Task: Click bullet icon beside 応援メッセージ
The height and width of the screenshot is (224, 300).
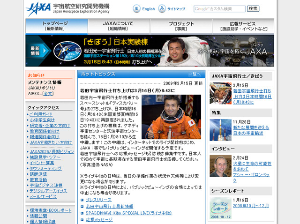Action: point(82,220)
